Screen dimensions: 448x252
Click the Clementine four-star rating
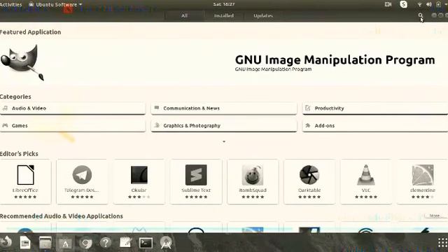pos(423,197)
